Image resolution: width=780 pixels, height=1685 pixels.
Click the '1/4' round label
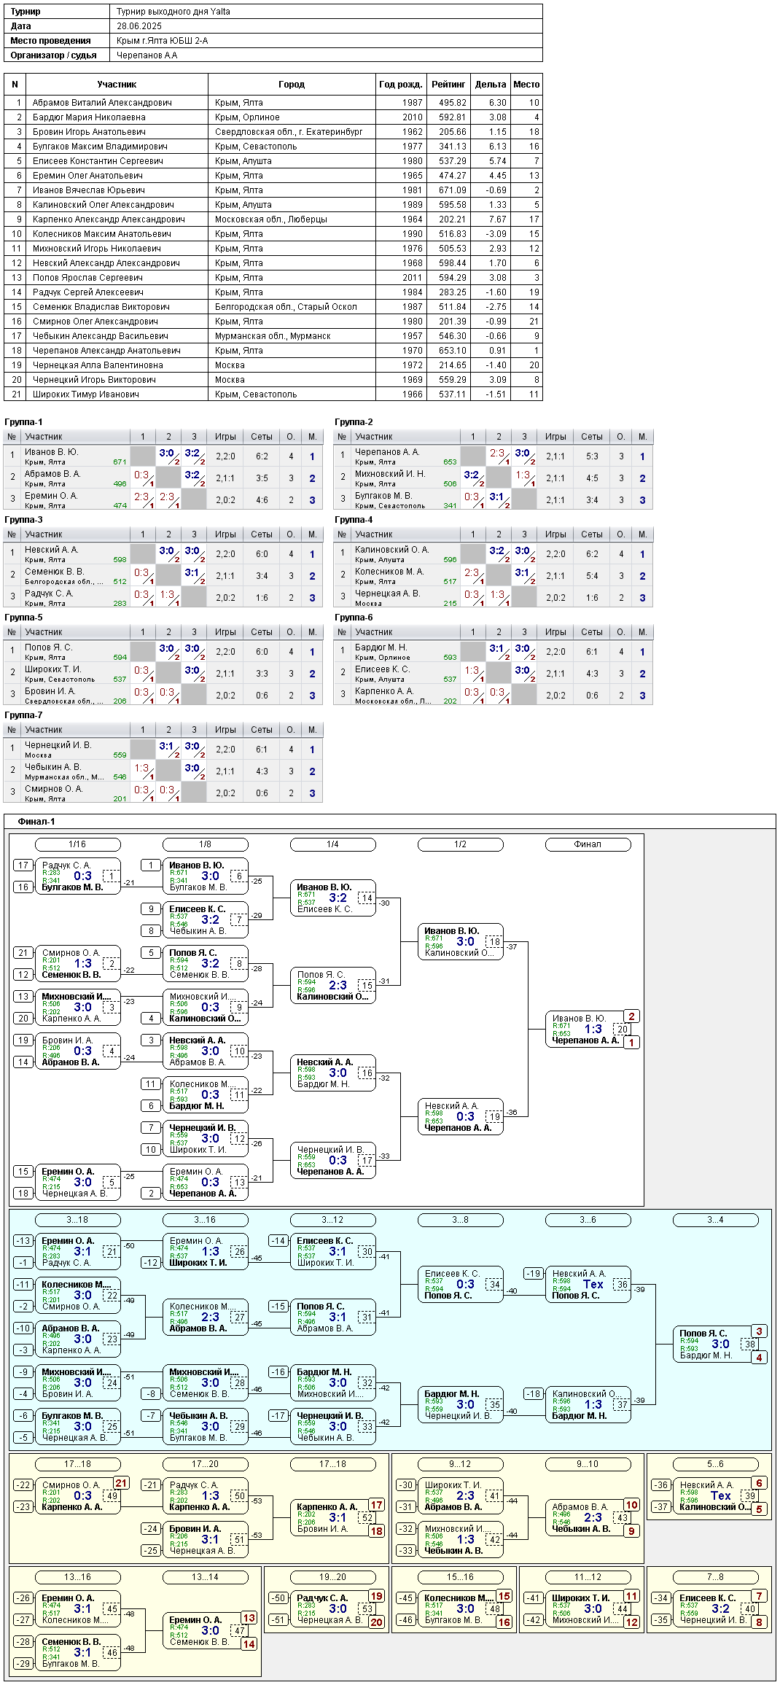(332, 844)
